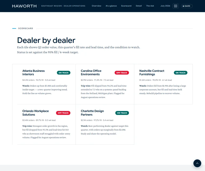
Task: Click Carolina Office Environments OFF TRACK badge
Action: [122, 73]
